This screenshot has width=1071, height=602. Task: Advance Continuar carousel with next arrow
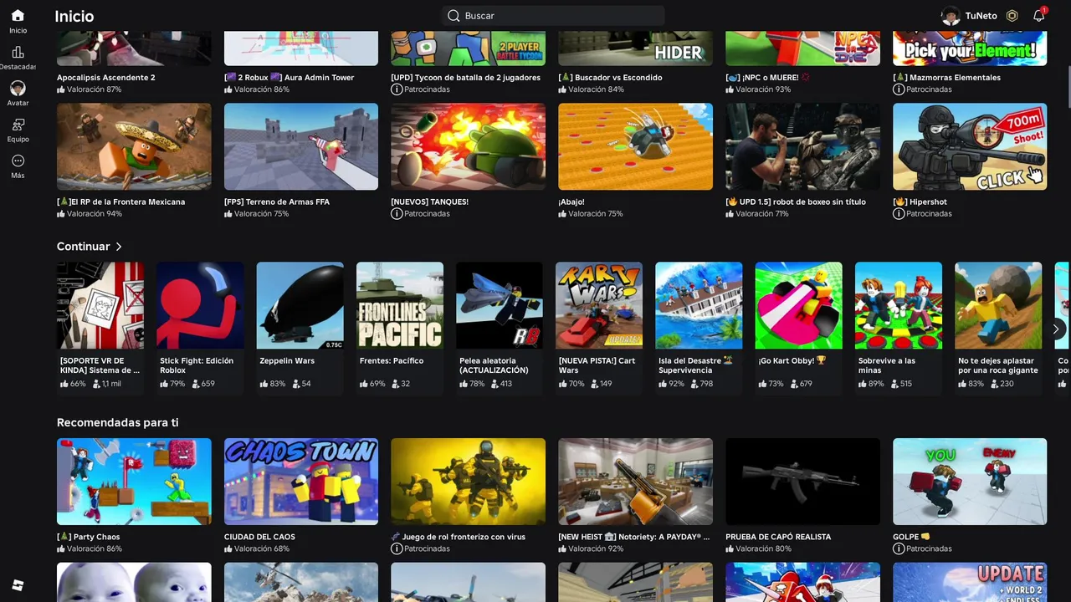(x=1056, y=329)
